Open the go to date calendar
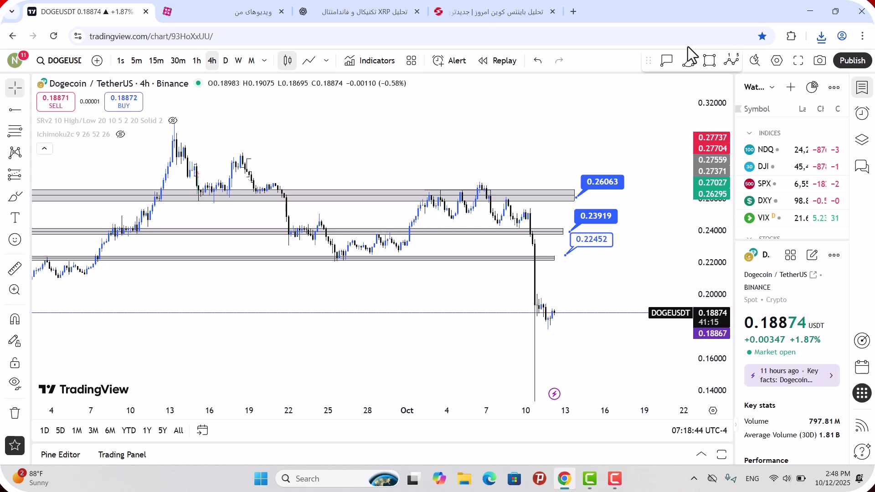This screenshot has height=492, width=875. pos(202,430)
